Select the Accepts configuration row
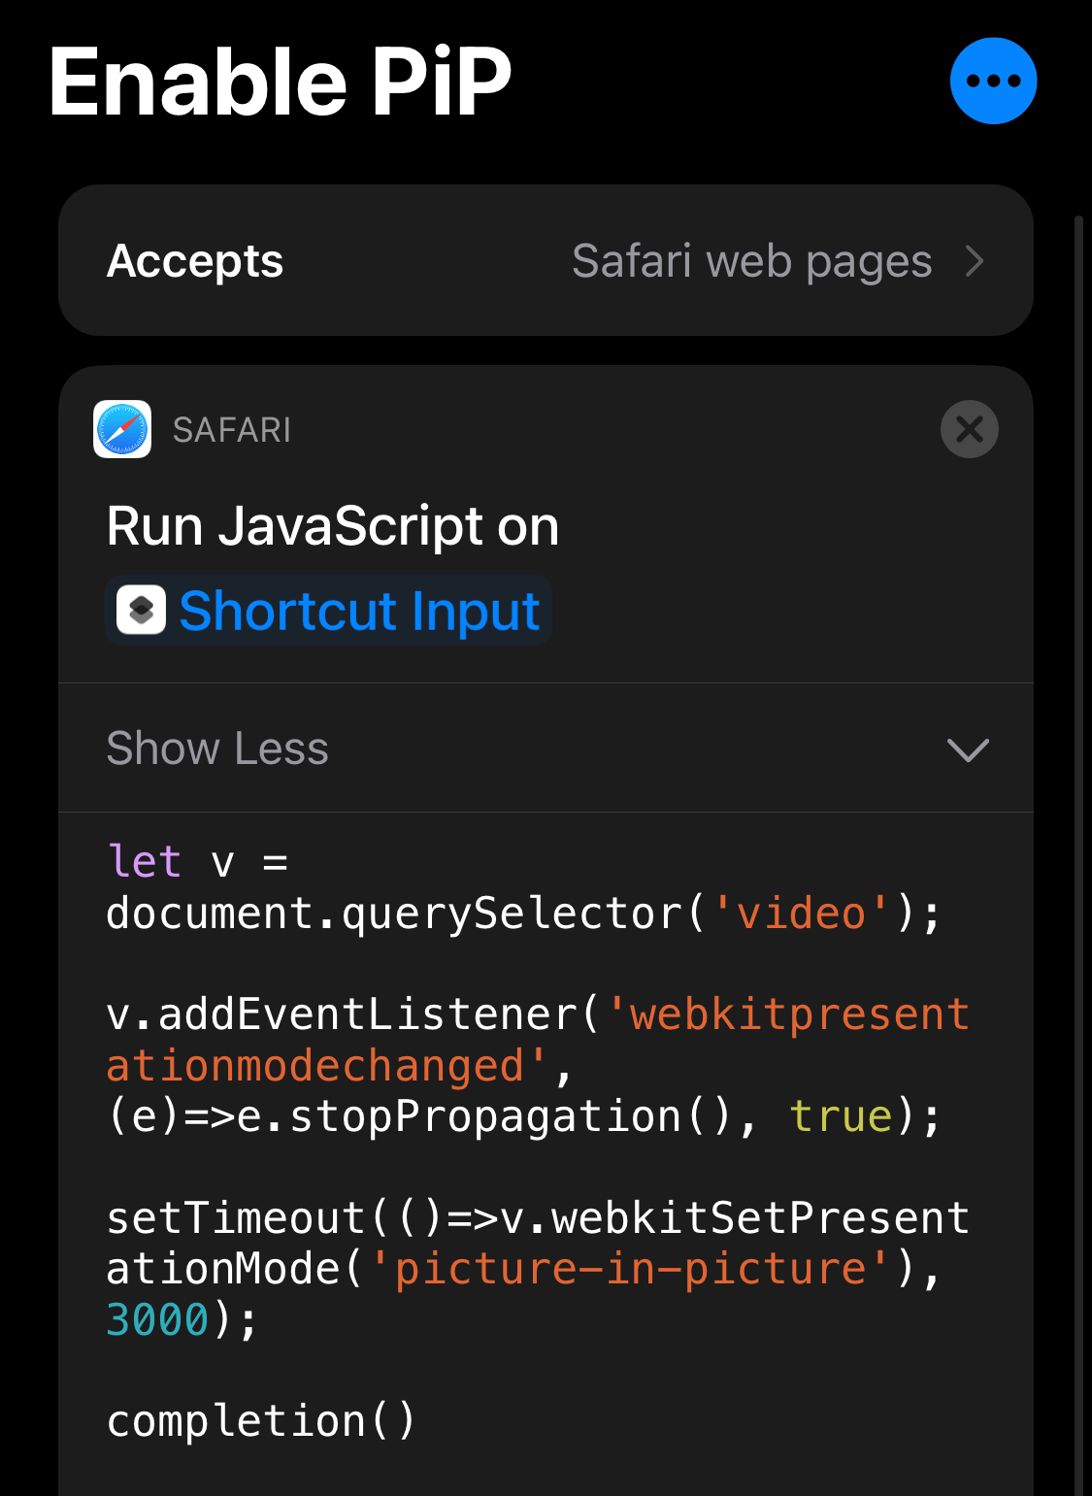The width and height of the screenshot is (1092, 1496). [x=546, y=259]
